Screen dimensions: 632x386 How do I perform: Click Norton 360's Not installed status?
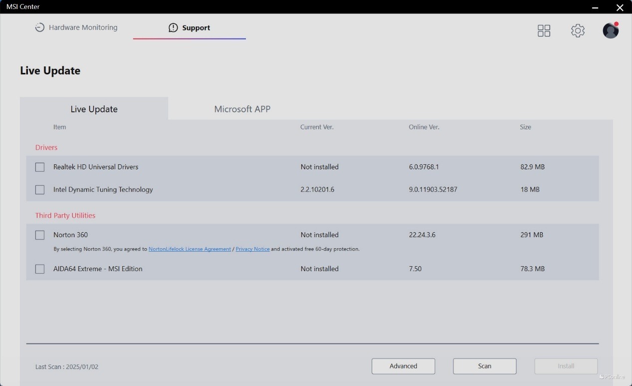pos(319,235)
